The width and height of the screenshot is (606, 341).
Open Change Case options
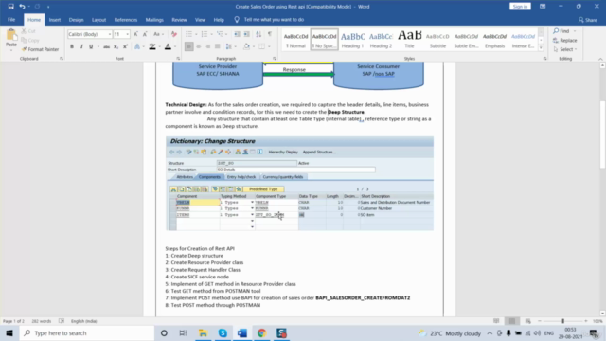pos(157,34)
